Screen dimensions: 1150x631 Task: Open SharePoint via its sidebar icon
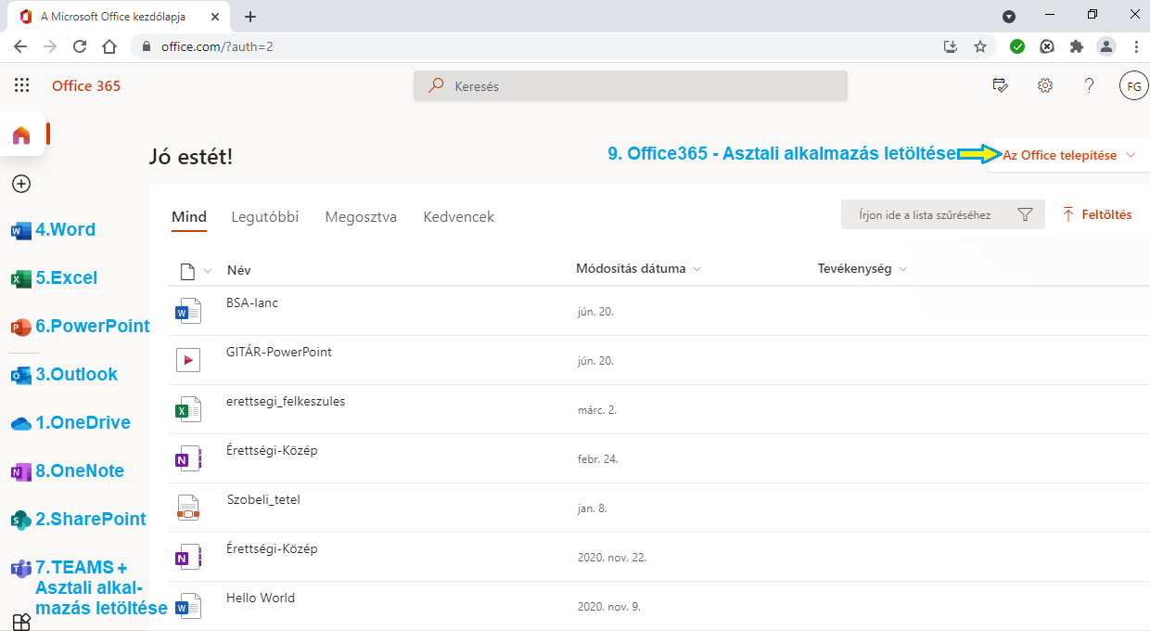[x=20, y=519]
